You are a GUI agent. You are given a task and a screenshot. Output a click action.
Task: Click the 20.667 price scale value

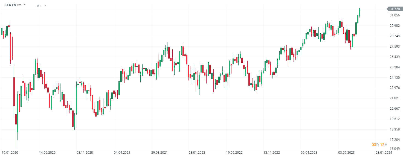click(395, 109)
